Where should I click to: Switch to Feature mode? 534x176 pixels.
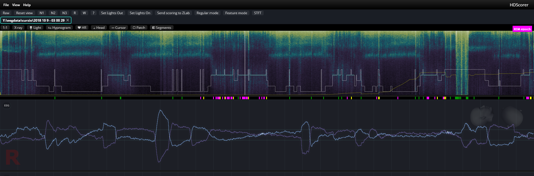click(x=236, y=13)
